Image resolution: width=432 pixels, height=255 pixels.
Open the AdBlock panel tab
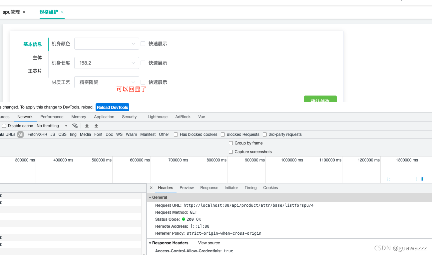click(183, 117)
